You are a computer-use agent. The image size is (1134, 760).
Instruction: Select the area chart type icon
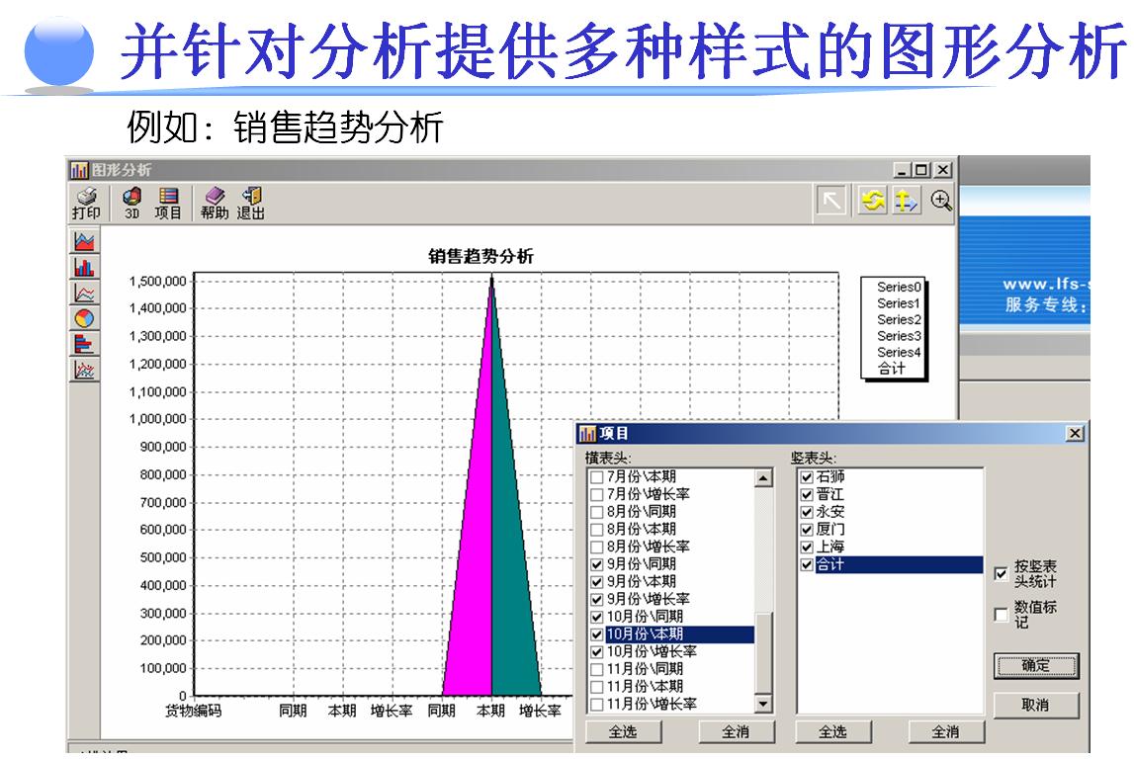[85, 241]
